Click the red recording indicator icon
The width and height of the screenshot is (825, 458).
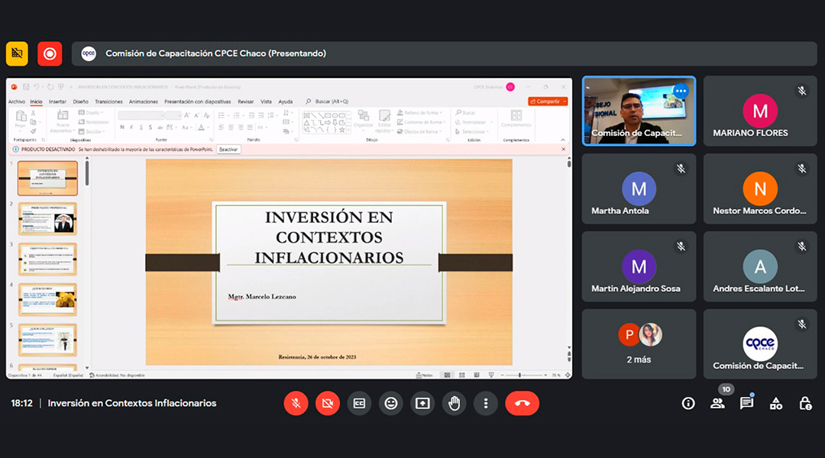pyautogui.click(x=50, y=53)
